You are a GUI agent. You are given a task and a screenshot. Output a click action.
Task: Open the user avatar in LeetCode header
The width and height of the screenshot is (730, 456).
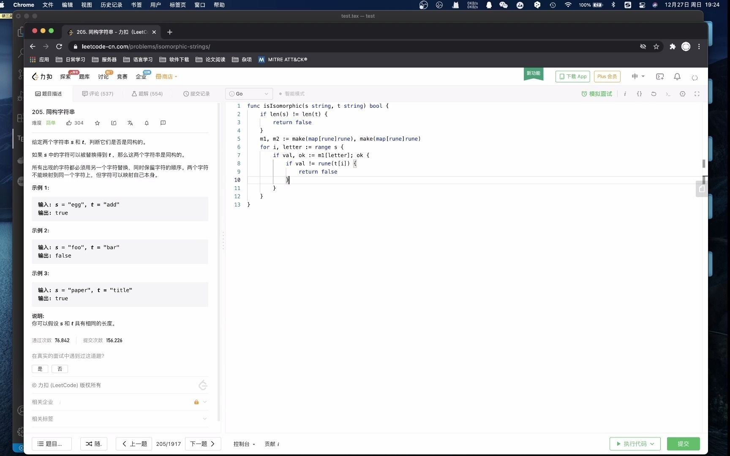point(695,77)
